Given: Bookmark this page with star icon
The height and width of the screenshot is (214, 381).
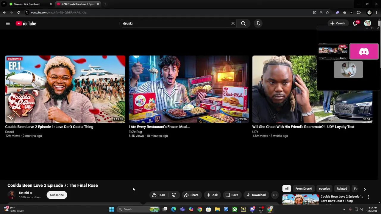Looking at the screenshot, I should (327, 12).
